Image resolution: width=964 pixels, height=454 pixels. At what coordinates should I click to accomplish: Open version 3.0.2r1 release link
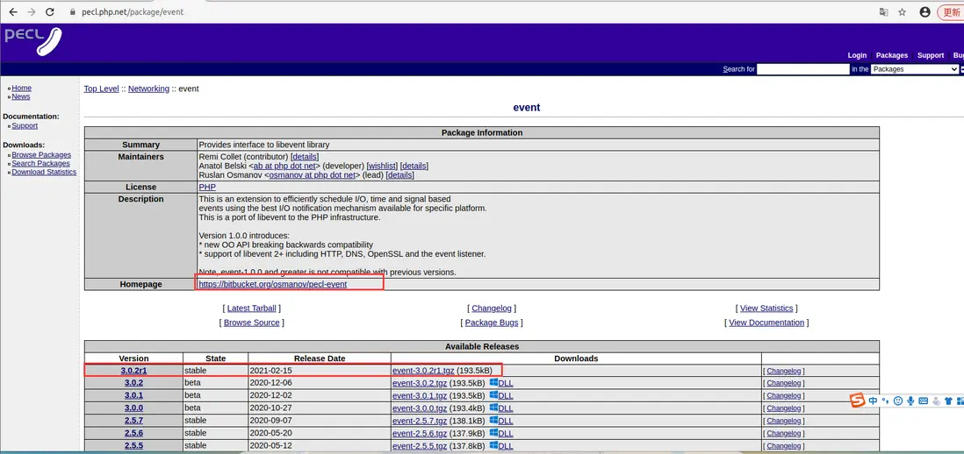133,371
